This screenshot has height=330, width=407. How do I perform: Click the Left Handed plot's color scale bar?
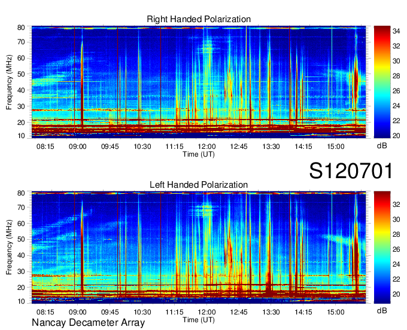coord(382,247)
